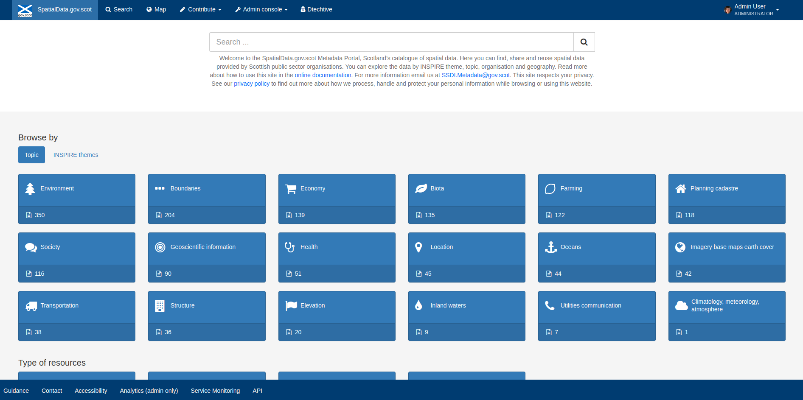Image resolution: width=803 pixels, height=400 pixels.
Task: Click the Geoscientific information bullseye icon
Action: [160, 247]
